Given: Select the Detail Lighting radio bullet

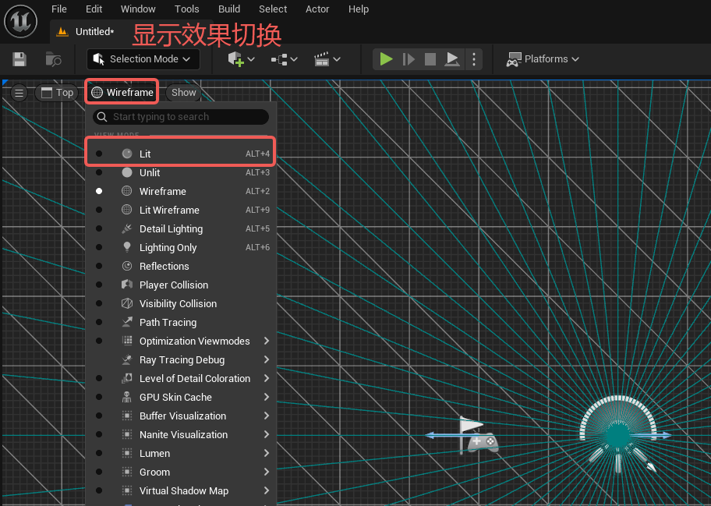Looking at the screenshot, I should [x=99, y=228].
